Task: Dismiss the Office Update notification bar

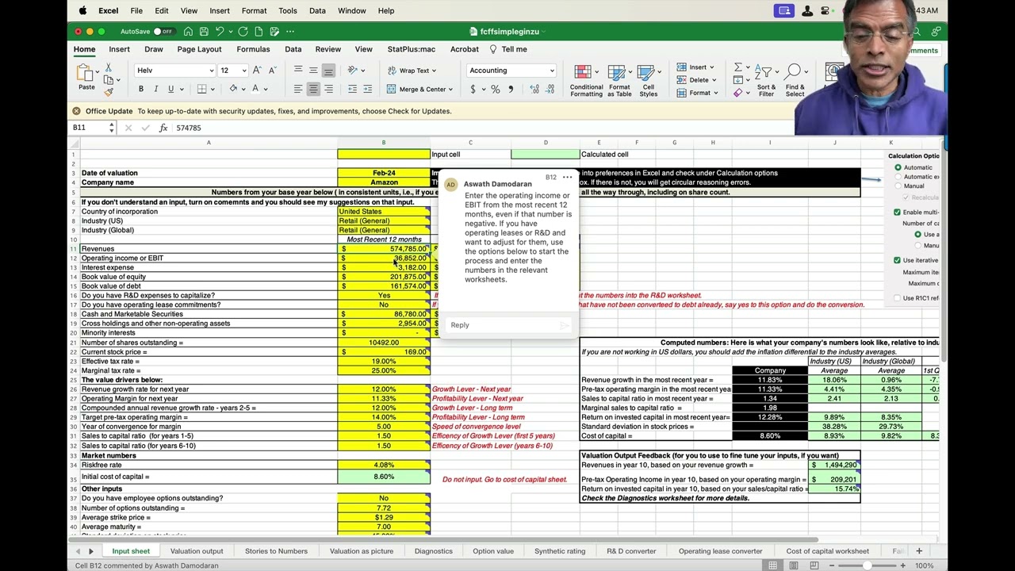Action: click(76, 111)
